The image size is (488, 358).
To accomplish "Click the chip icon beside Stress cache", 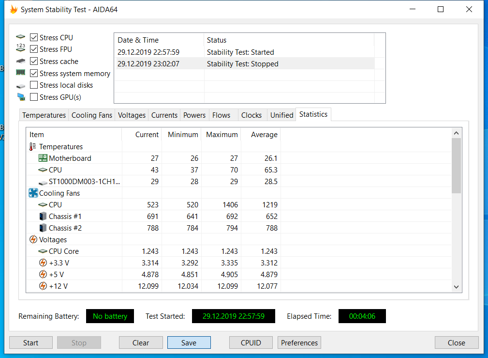I will coord(20,61).
